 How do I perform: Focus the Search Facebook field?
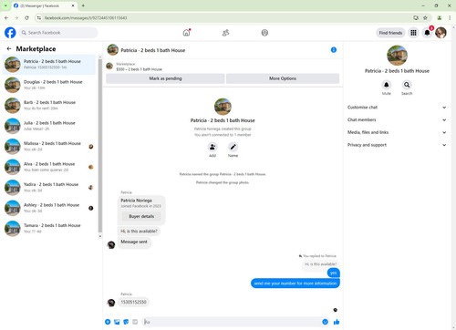[58, 33]
